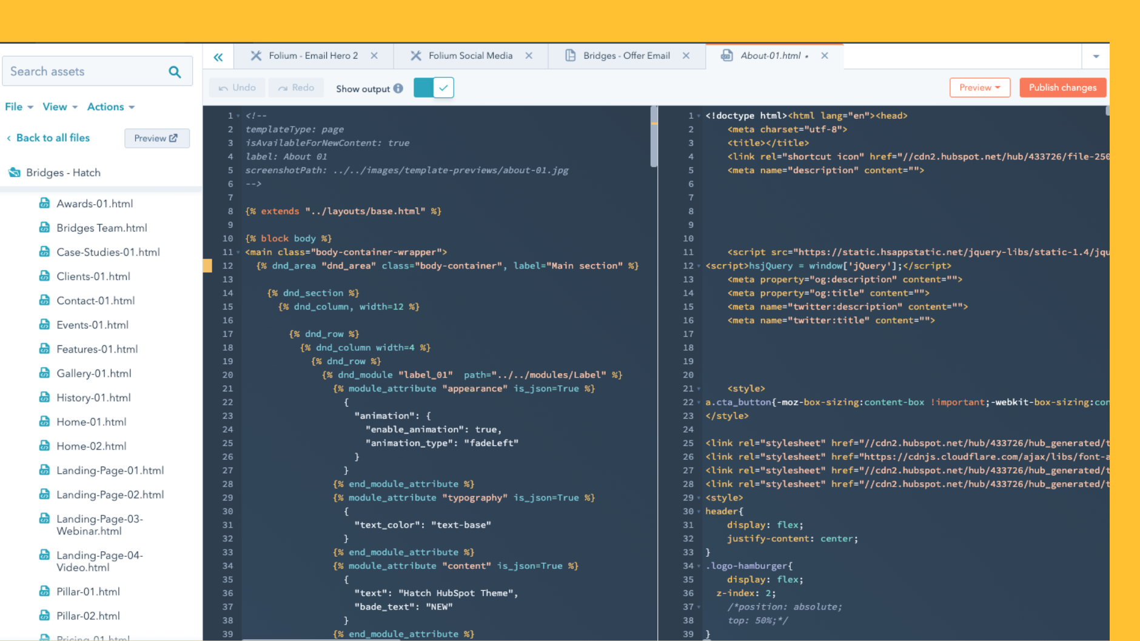This screenshot has height=641, width=1140.
Task: Click the Show output info icon
Action: (398, 88)
